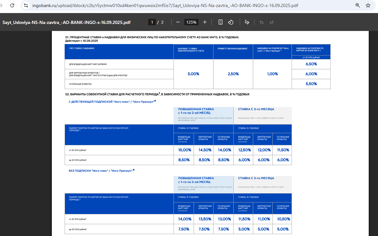Toggle fit to page in PDF toolbar
Screen dimensions: 378x236
pos(221,22)
